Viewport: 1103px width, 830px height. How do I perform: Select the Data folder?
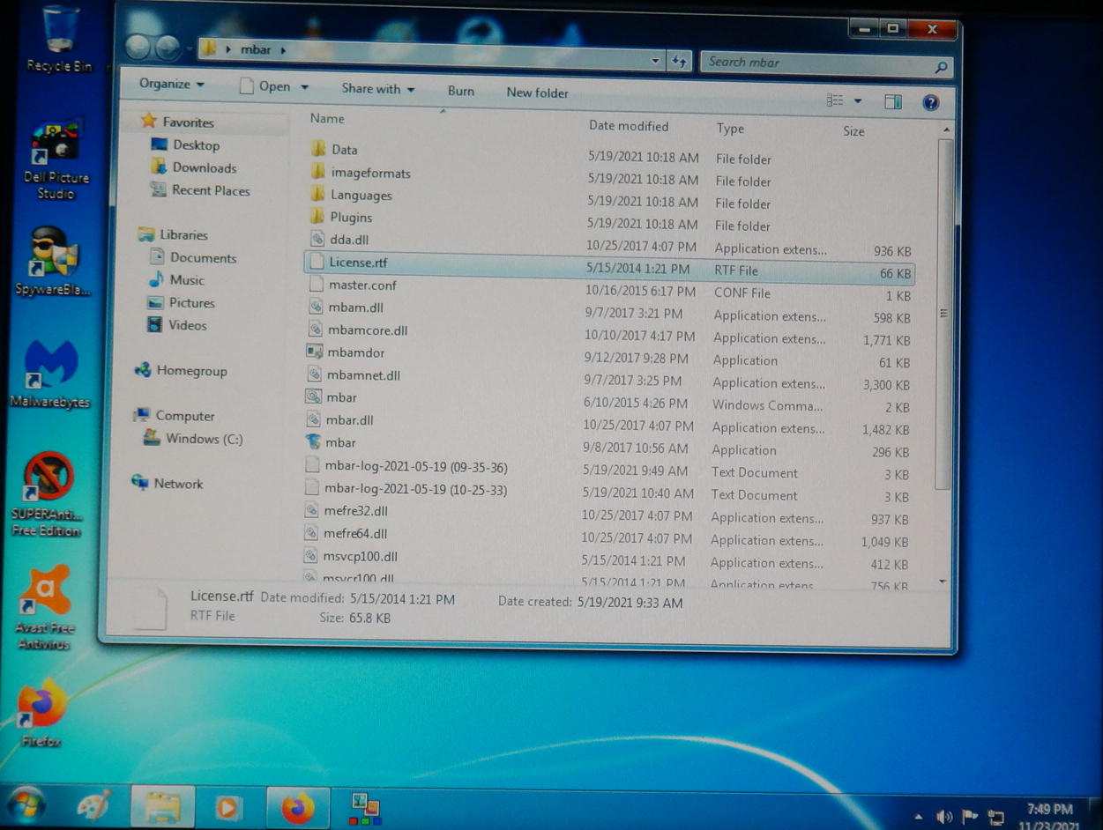(x=334, y=150)
